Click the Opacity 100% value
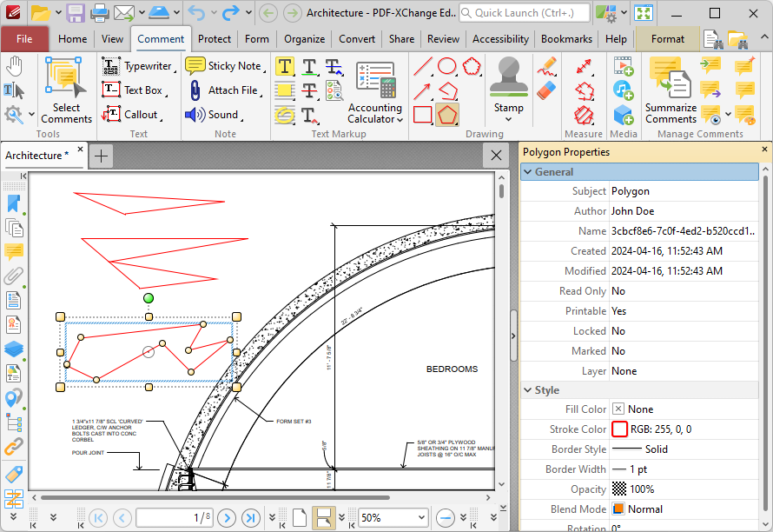The image size is (773, 532). [x=684, y=489]
